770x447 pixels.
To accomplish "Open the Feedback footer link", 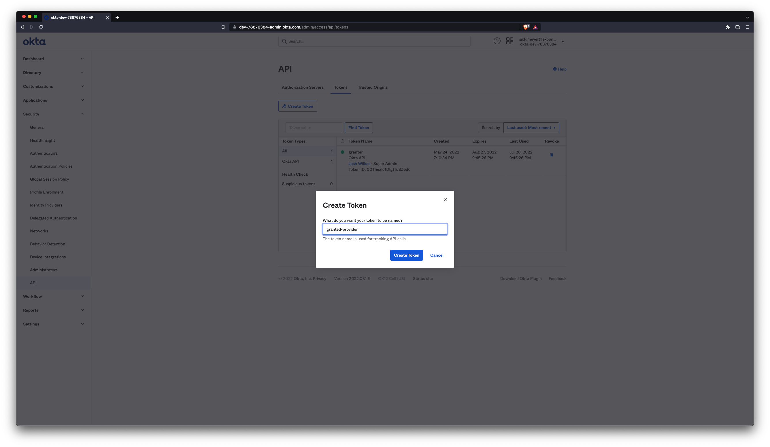I will click(x=557, y=279).
